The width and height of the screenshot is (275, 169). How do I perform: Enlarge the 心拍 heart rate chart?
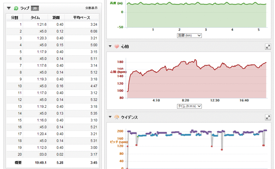(268, 47)
